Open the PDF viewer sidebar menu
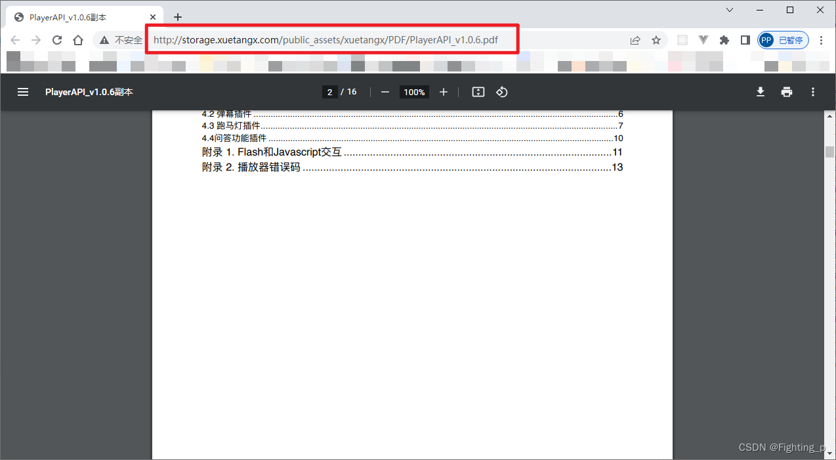 22,92
